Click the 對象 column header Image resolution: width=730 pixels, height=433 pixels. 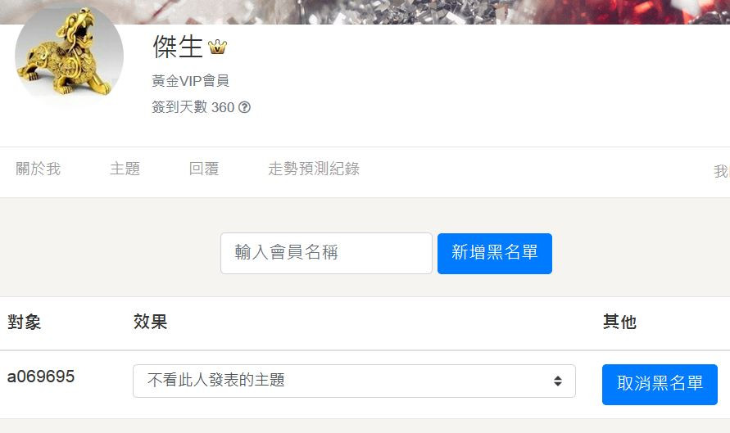coord(25,322)
